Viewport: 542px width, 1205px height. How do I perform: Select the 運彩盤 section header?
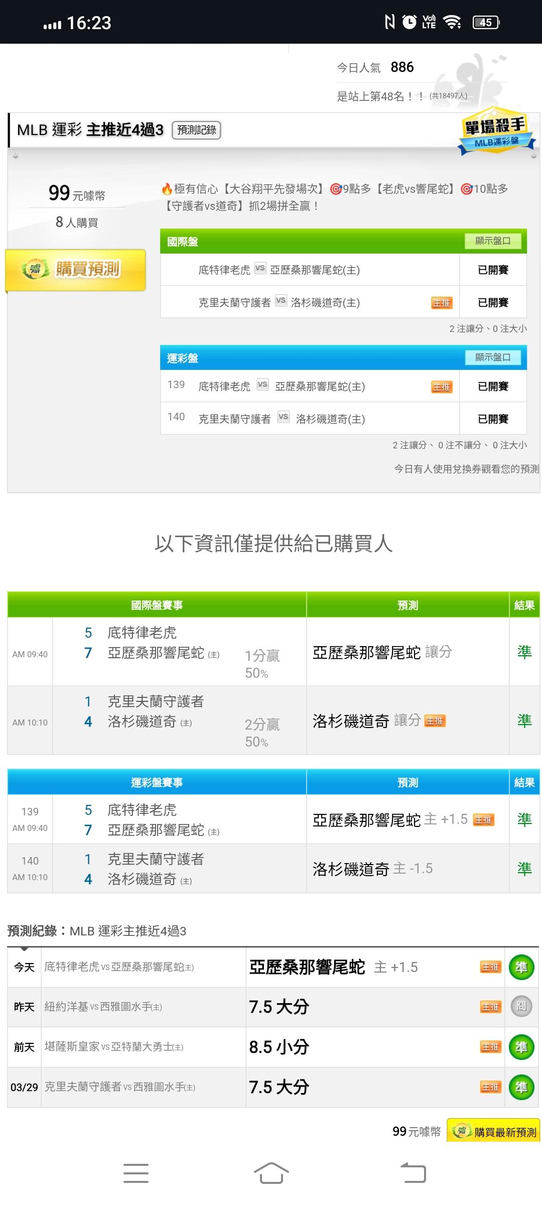click(343, 357)
